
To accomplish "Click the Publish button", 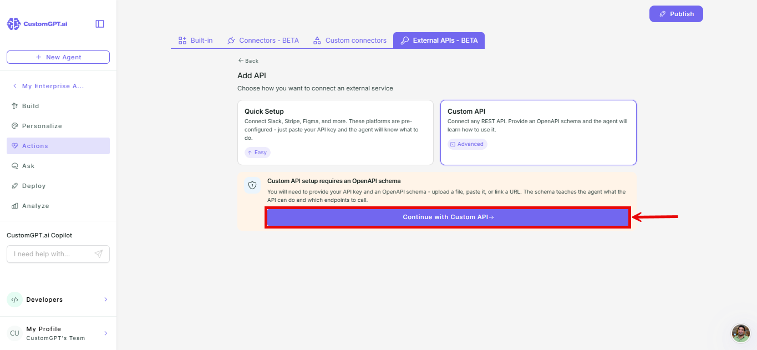I will [x=676, y=14].
